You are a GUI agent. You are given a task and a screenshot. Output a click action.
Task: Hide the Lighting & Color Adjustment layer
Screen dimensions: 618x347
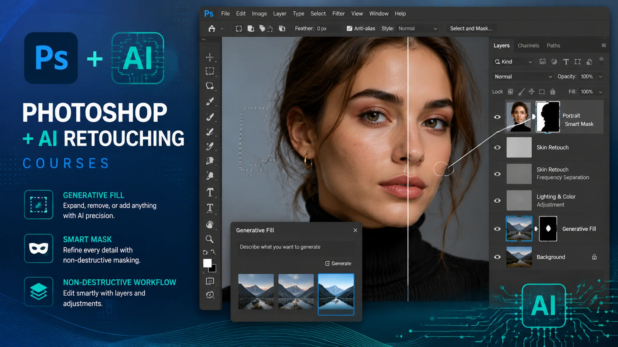click(497, 201)
